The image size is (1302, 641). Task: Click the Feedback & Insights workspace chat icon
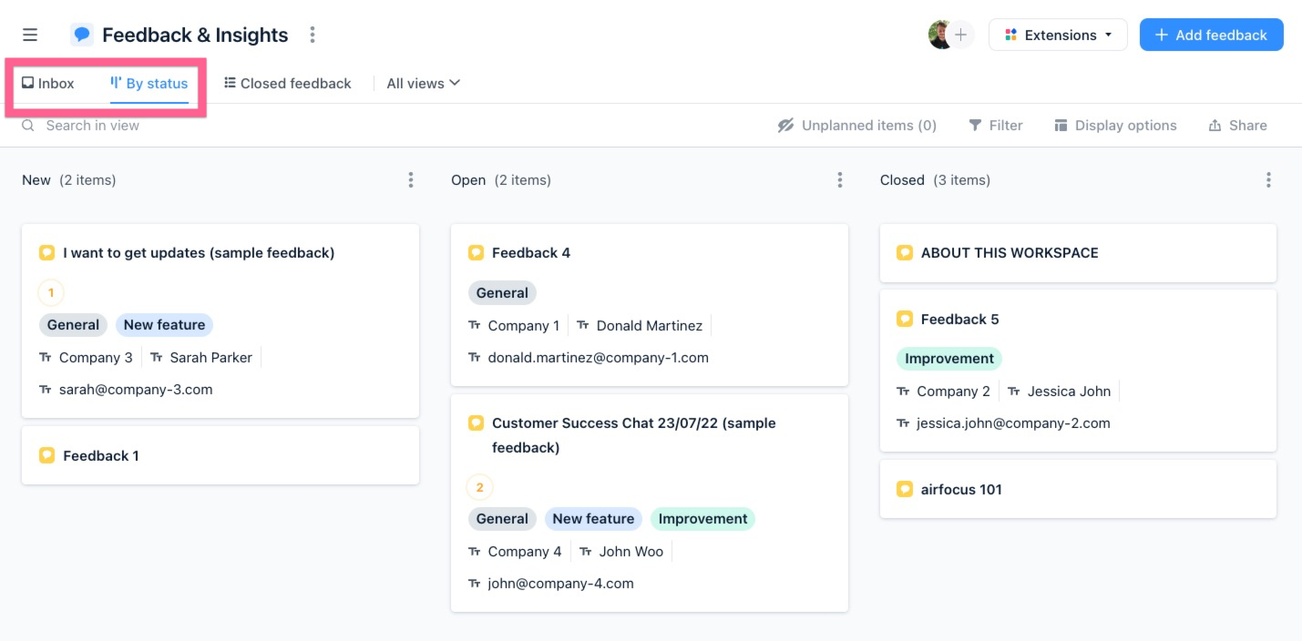click(81, 34)
